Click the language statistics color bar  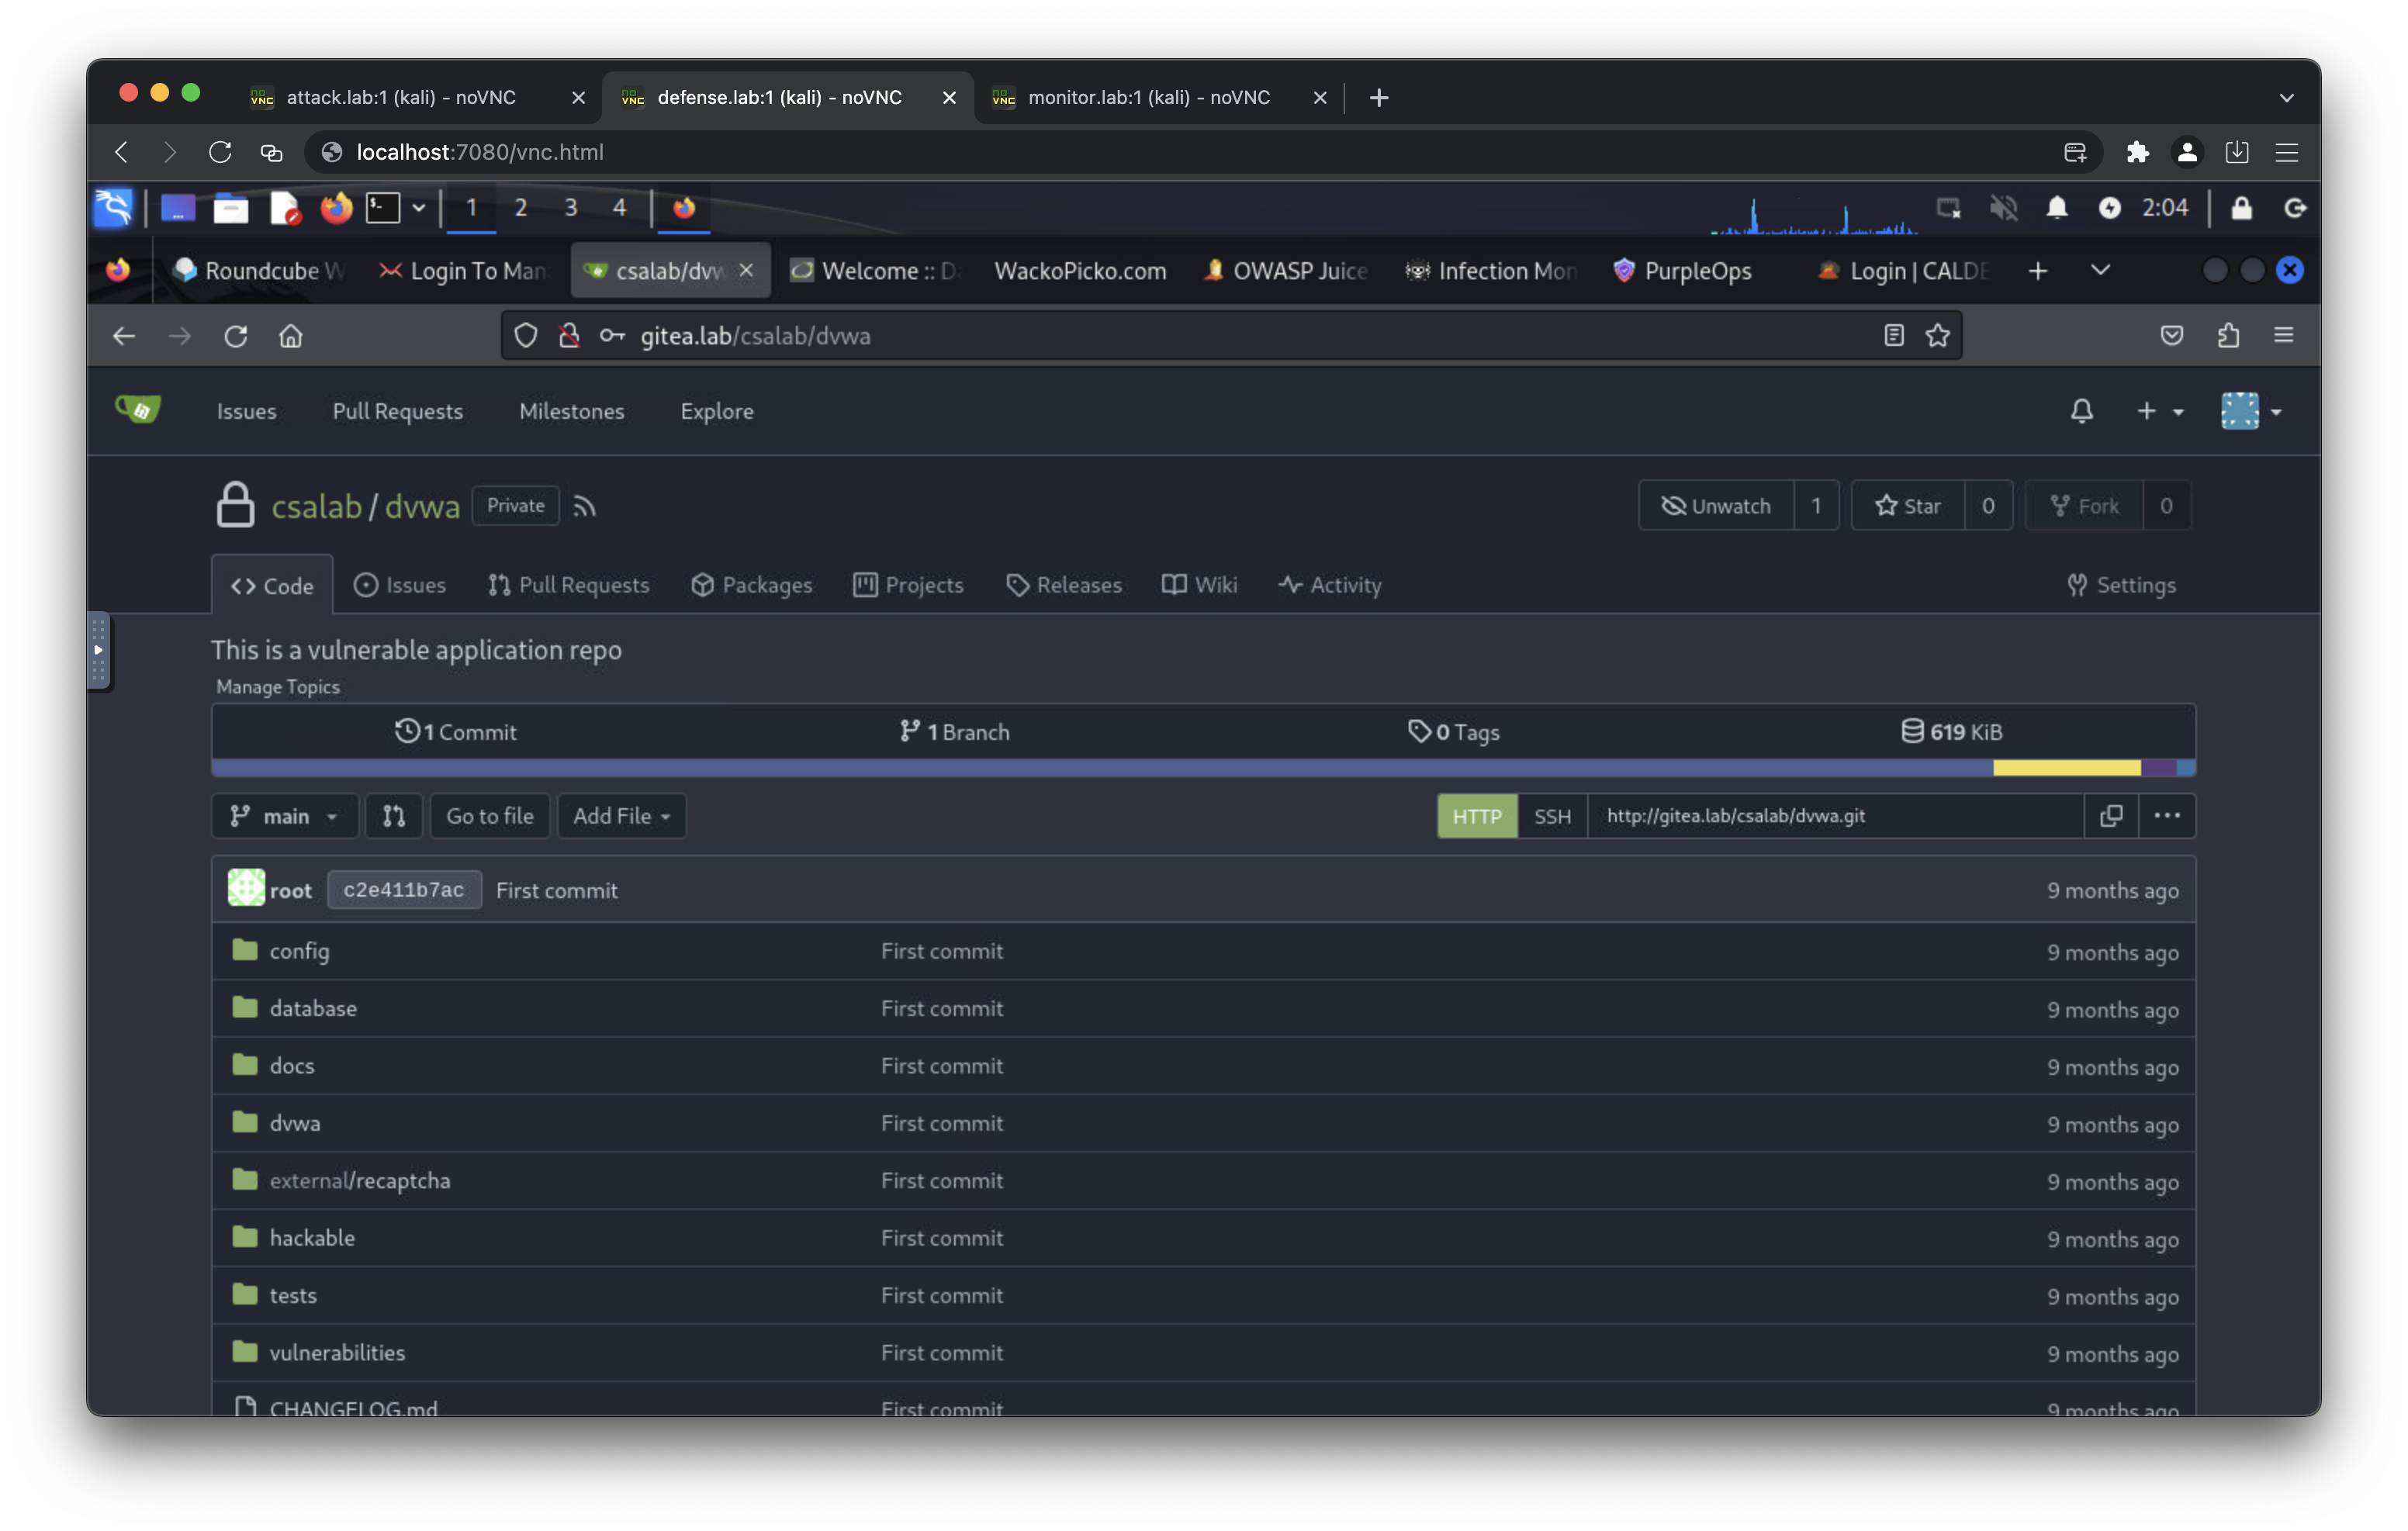1100,768
